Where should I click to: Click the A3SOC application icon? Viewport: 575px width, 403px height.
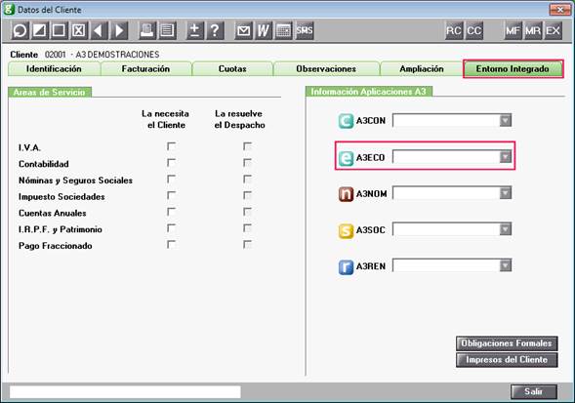pos(346,230)
